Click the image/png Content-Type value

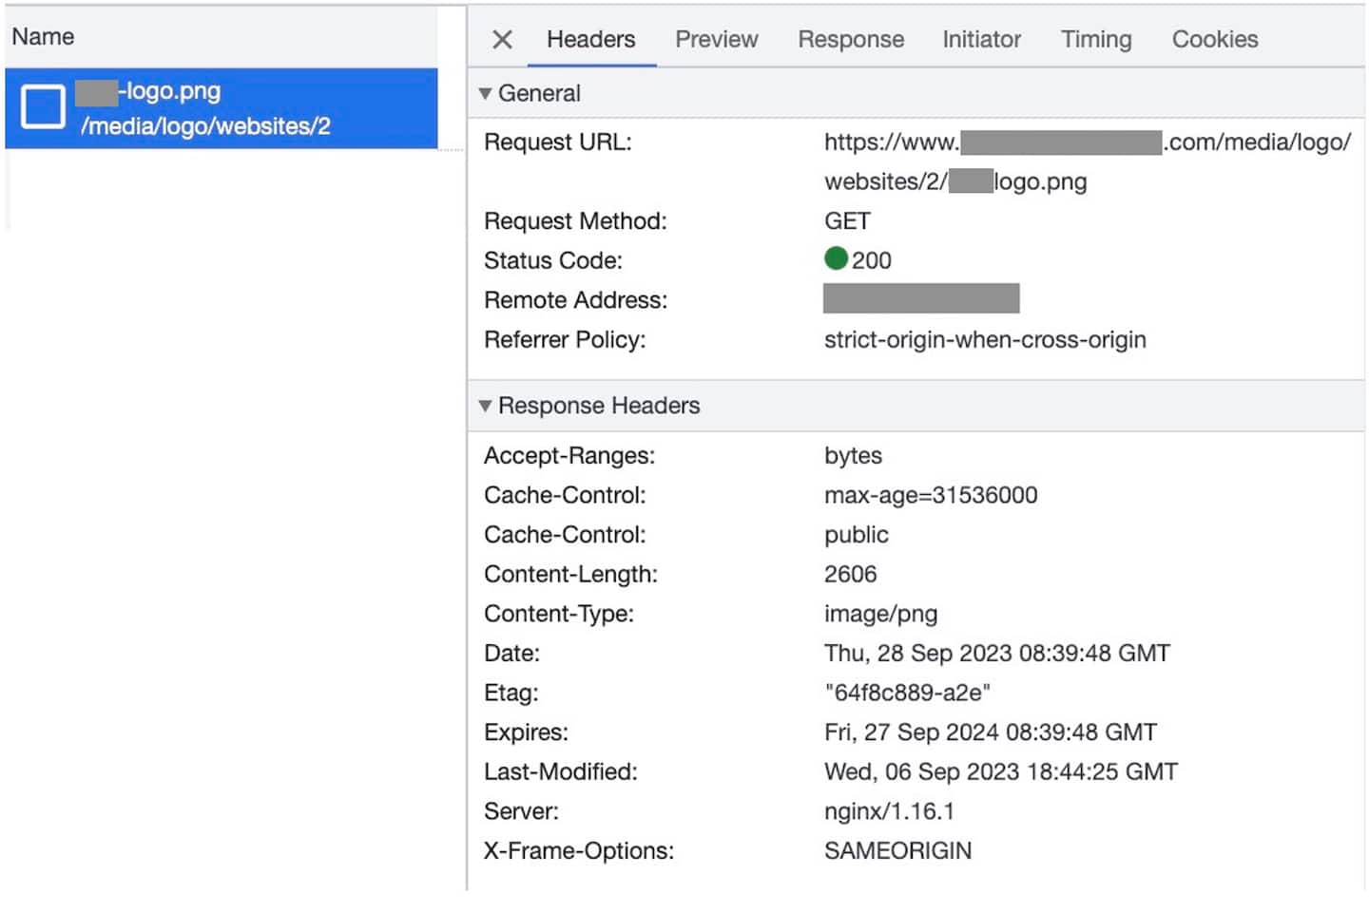click(x=880, y=614)
